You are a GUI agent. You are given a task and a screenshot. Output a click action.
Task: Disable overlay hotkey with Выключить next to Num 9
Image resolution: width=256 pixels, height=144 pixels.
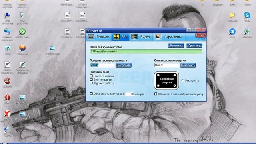pyautogui.click(x=188, y=65)
